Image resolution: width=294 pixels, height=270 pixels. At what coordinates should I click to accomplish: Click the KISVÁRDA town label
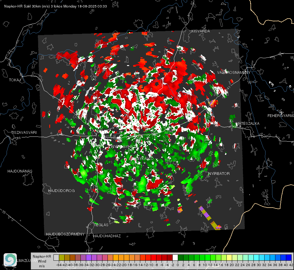tap(201, 31)
